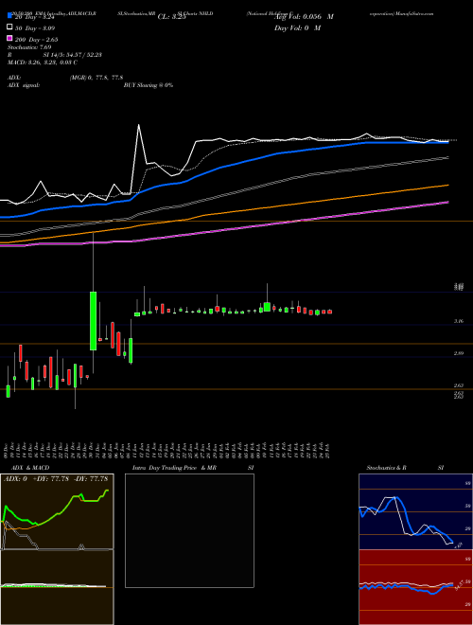Click the 3.16 price axis label
473x625 pixels.
(x=459, y=320)
